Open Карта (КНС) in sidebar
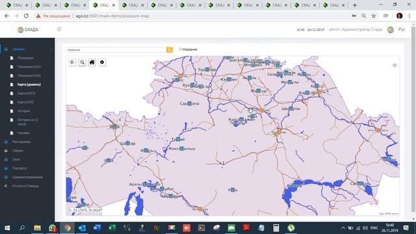This screenshot has height=234, width=416. [x=26, y=94]
